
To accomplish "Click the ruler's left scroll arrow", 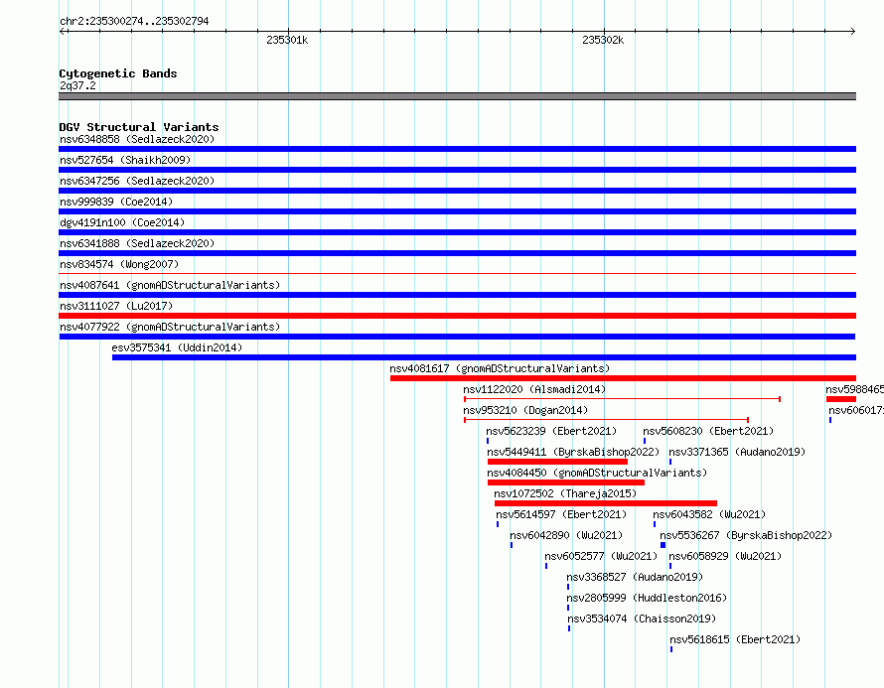I will tap(63, 32).
